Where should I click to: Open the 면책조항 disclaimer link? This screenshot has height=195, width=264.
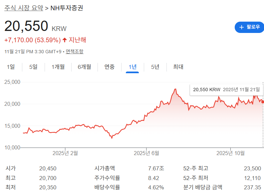click(75, 52)
